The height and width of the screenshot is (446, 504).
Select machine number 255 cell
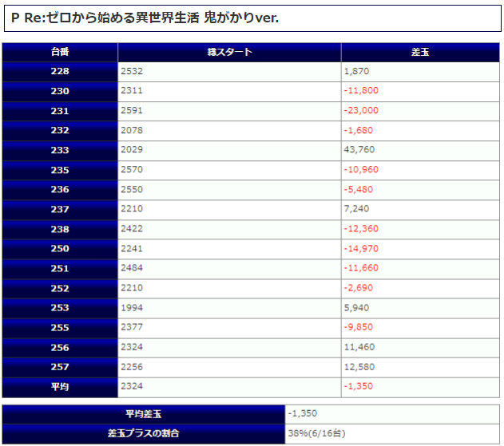tap(60, 327)
